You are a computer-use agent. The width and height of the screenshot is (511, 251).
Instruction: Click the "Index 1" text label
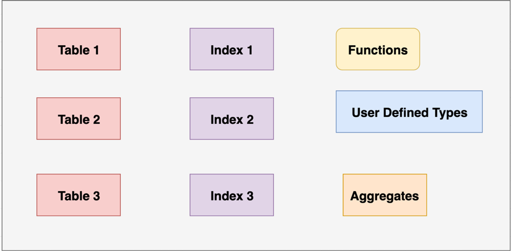coord(231,50)
